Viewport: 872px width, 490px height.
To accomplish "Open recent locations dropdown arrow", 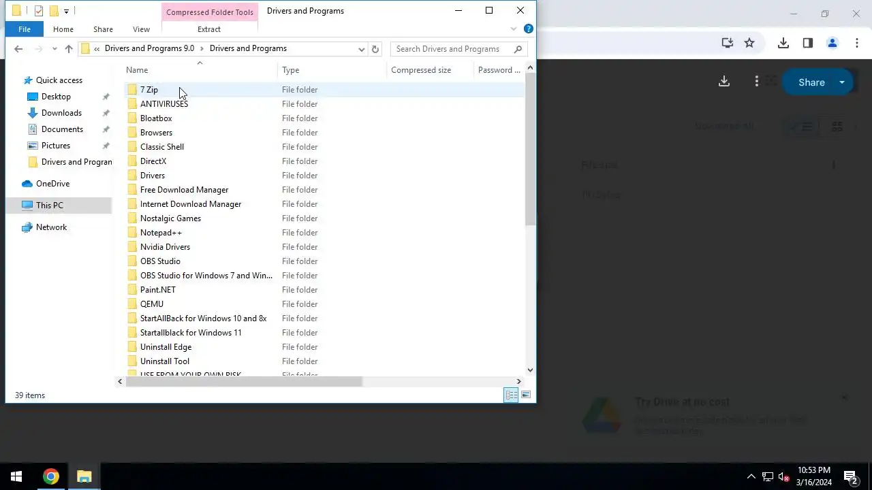I will point(54,49).
